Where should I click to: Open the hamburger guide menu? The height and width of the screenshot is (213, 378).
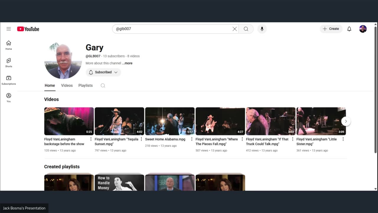(x=9, y=29)
